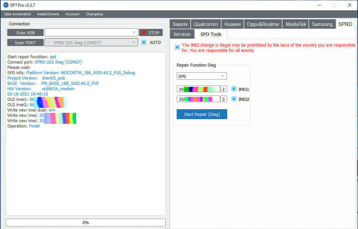
Task: Open the Install Drivers menu
Action: 48,14
